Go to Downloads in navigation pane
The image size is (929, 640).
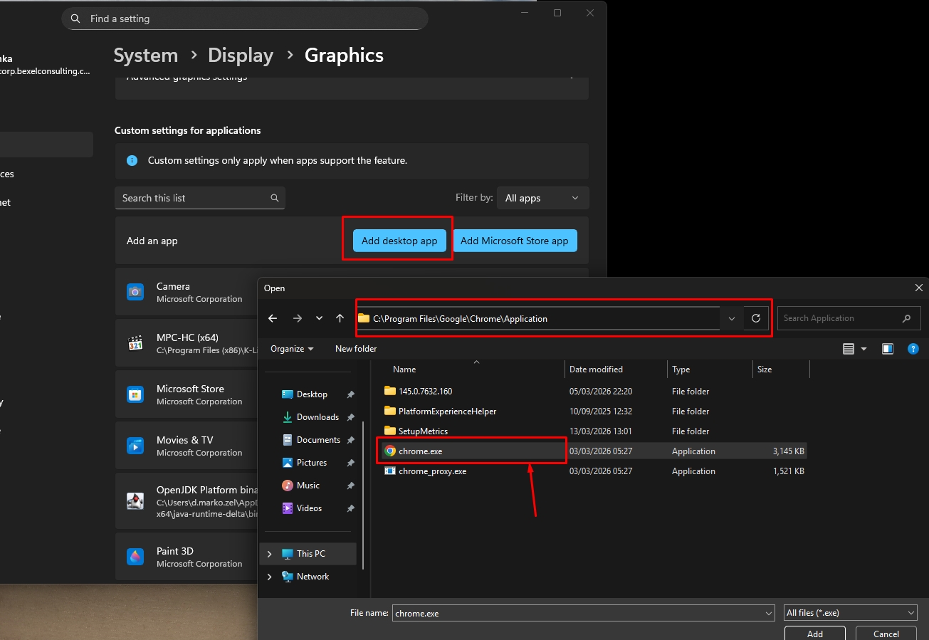point(317,417)
